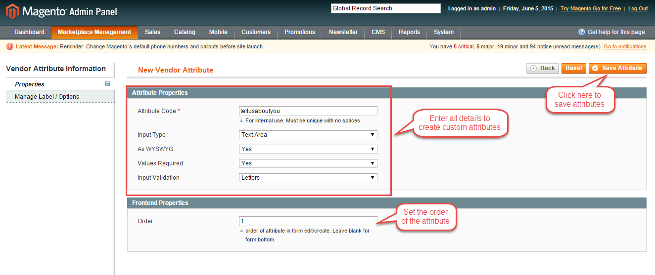Image resolution: width=655 pixels, height=275 pixels.
Task: Open the Sales menu
Action: (x=152, y=32)
